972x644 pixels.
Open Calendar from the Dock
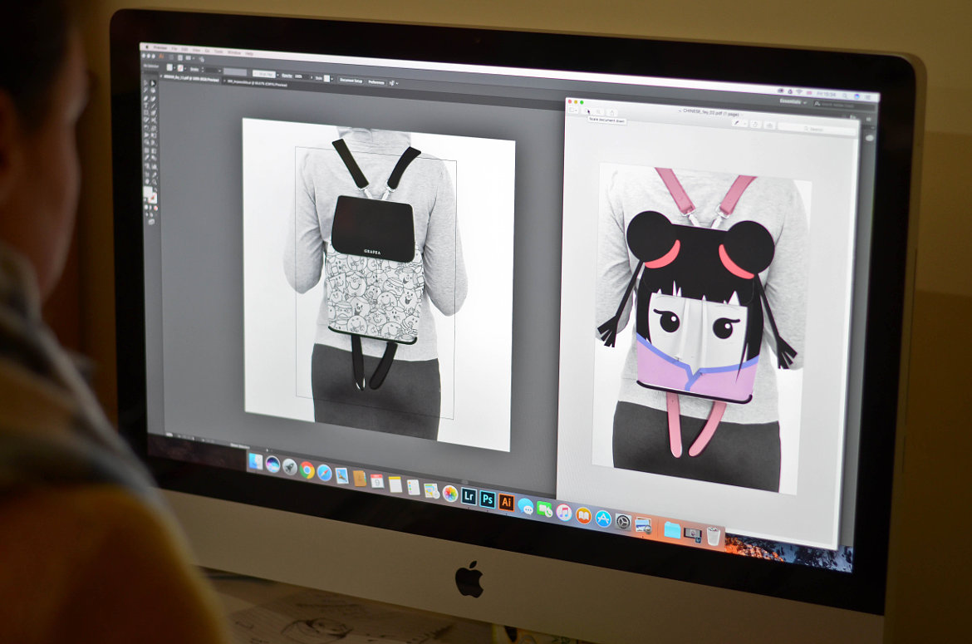click(x=377, y=481)
